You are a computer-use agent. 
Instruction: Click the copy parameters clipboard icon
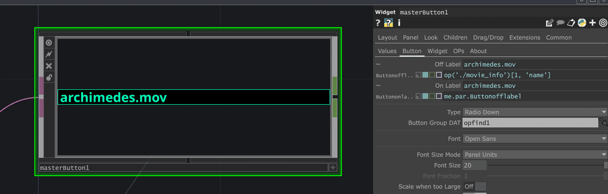571,23
